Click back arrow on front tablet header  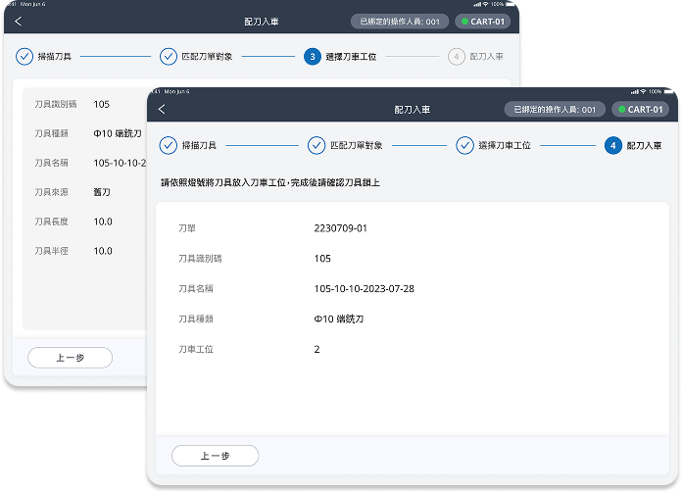click(162, 110)
